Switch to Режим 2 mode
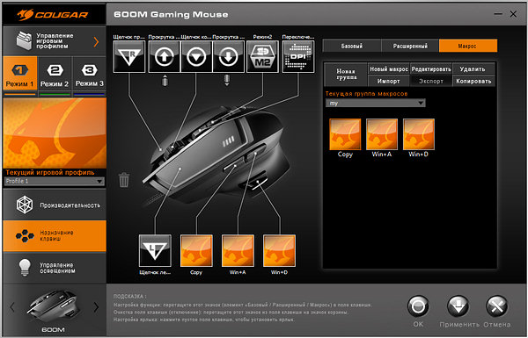The height and width of the screenshot is (338, 528). tap(55, 73)
